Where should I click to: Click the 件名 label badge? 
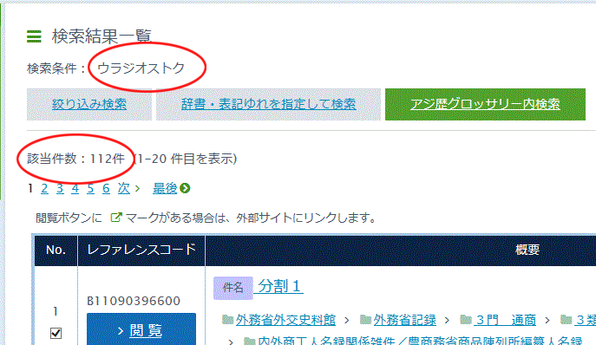pyautogui.click(x=233, y=288)
